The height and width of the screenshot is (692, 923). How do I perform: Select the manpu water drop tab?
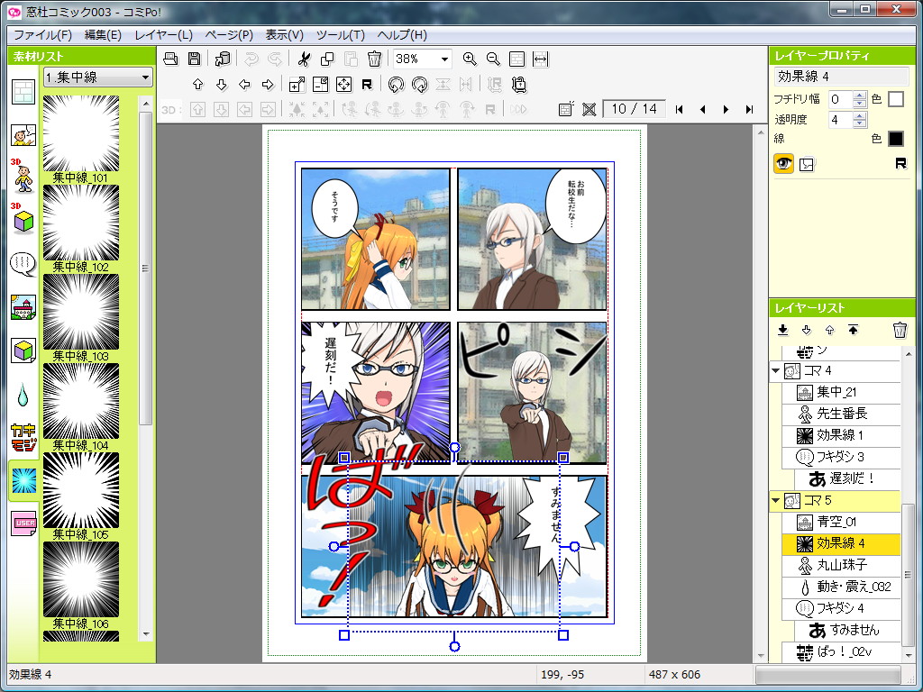coord(23,395)
